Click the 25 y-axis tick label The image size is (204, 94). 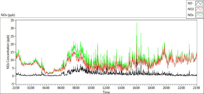(12, 36)
